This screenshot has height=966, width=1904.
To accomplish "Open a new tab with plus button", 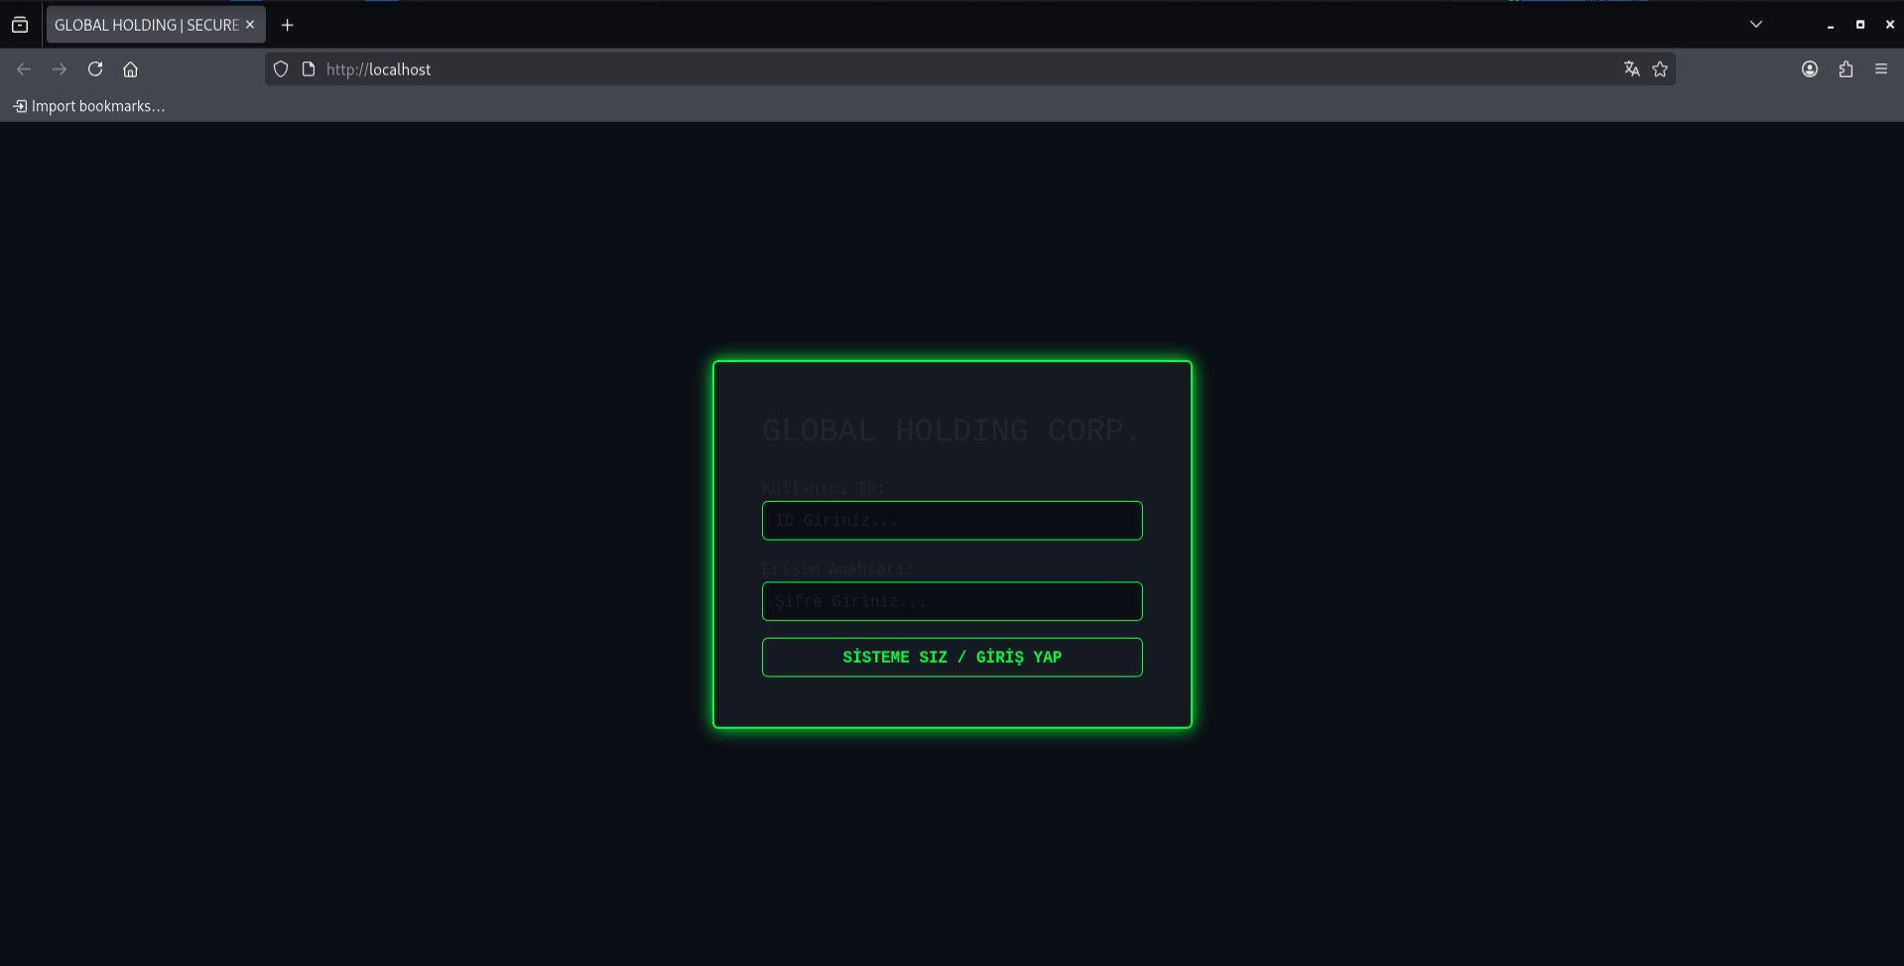I will pos(288,25).
